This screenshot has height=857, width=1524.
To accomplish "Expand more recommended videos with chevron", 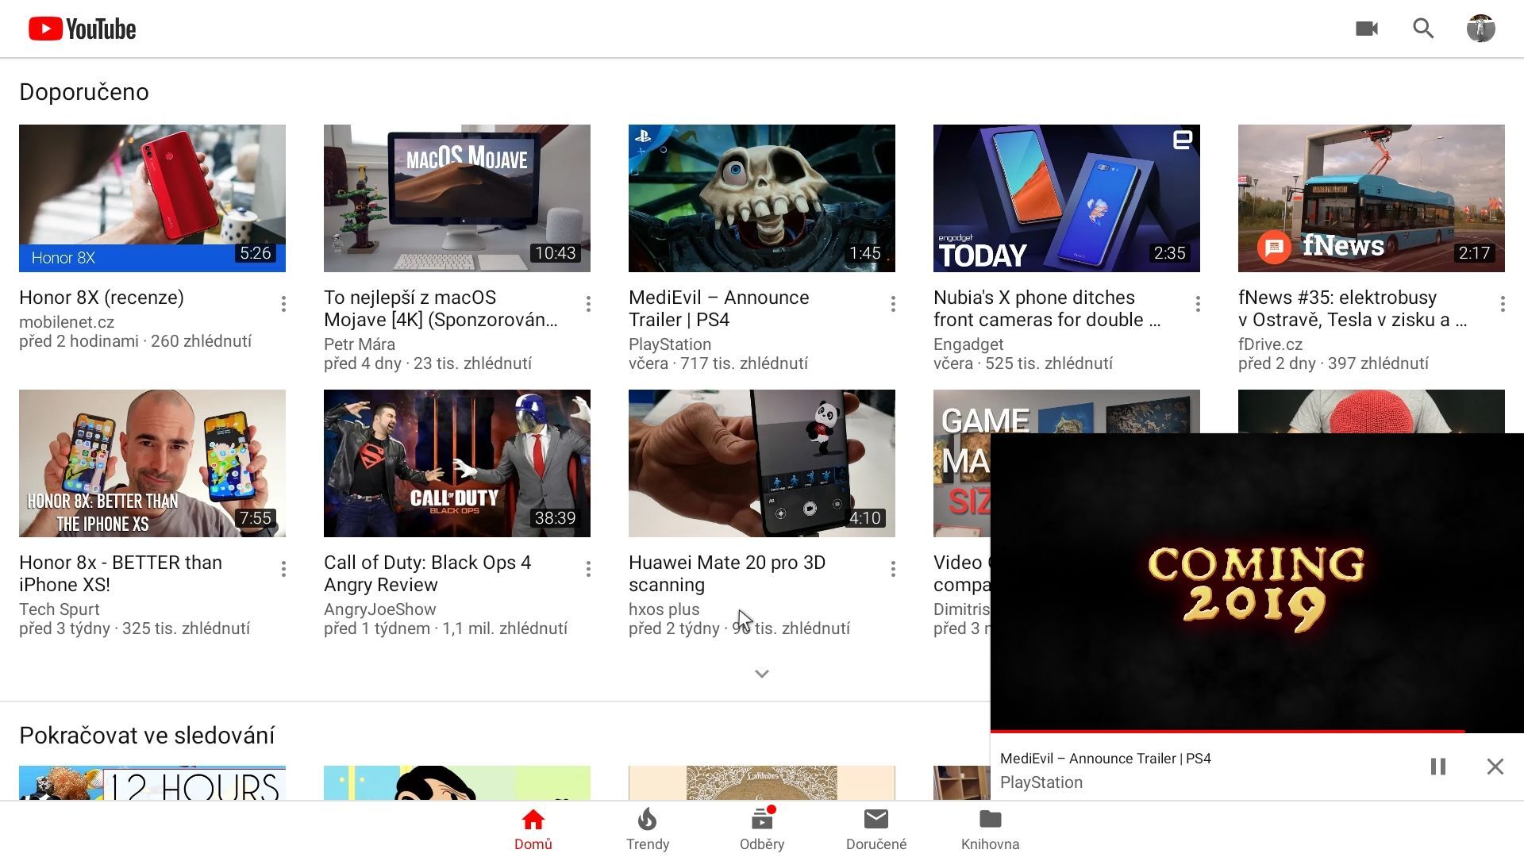I will (x=762, y=674).
